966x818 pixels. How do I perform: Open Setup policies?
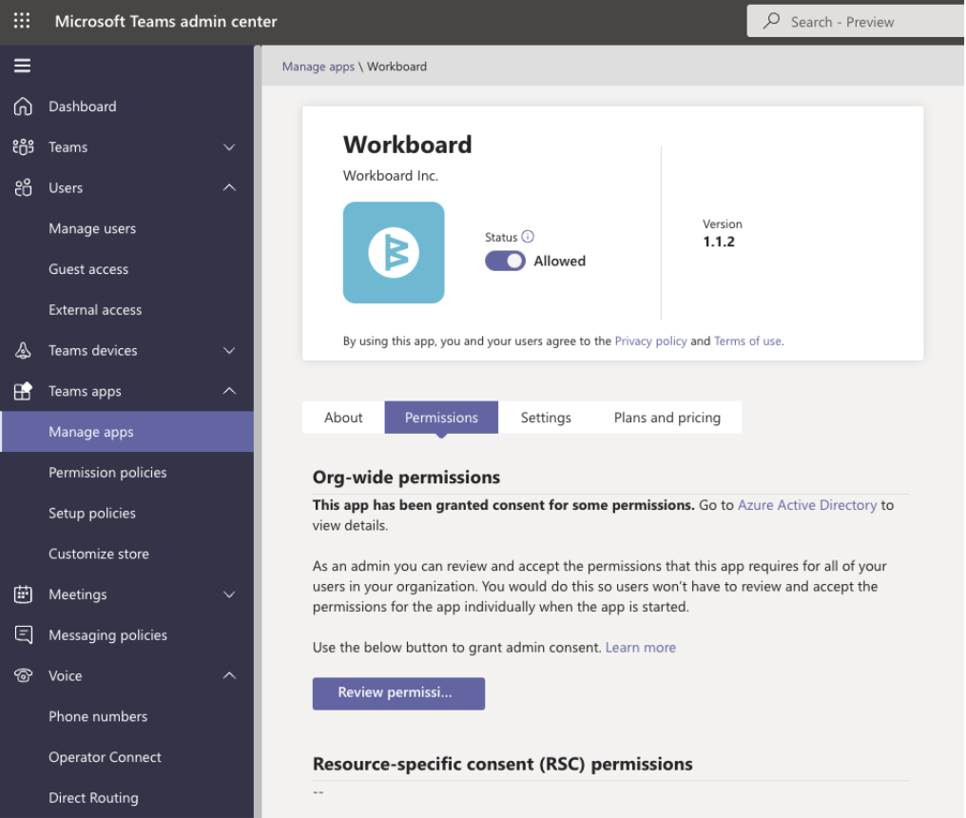coord(92,513)
